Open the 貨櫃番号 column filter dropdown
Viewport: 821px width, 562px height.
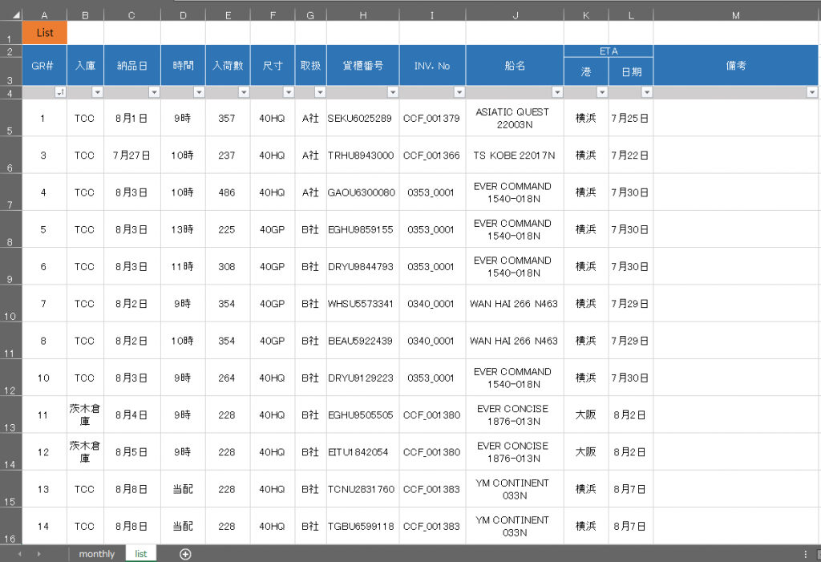coord(393,92)
